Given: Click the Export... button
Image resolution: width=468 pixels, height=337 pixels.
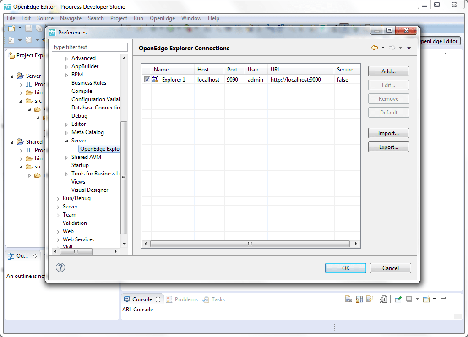Looking at the screenshot, I should click(x=389, y=147).
